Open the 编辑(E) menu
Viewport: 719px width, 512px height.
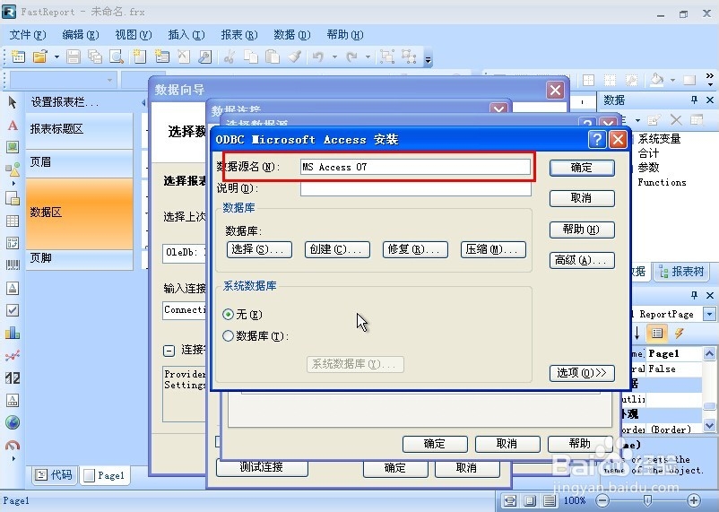(81, 35)
